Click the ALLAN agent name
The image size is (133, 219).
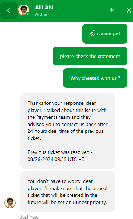(x=44, y=8)
